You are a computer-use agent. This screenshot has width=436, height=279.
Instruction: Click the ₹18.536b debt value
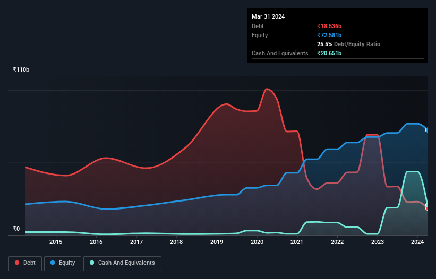click(329, 26)
